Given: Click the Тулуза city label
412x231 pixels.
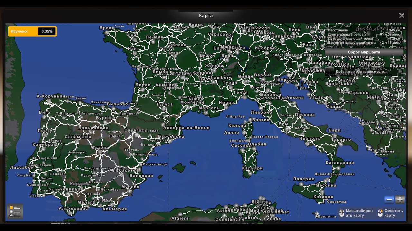Looking at the screenshot, I should (164, 104).
